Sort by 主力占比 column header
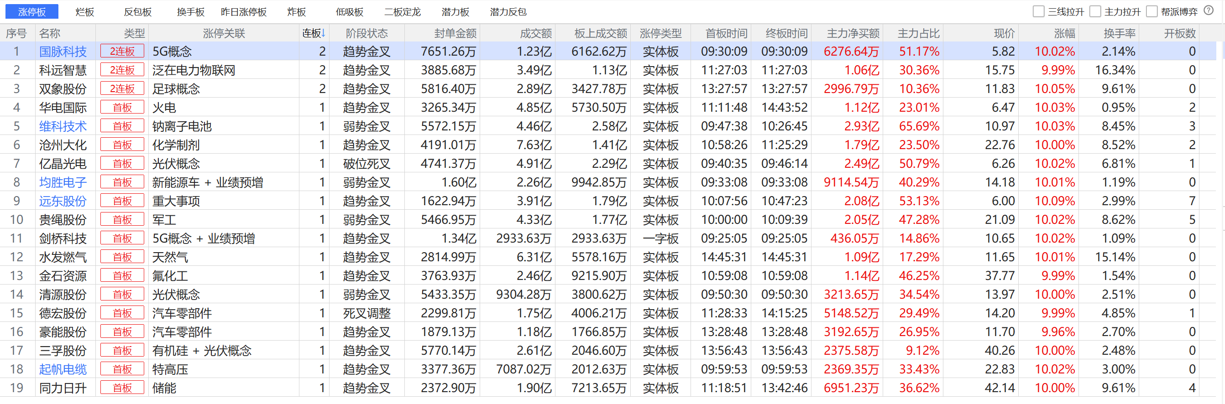The image size is (1225, 404). coord(918,33)
